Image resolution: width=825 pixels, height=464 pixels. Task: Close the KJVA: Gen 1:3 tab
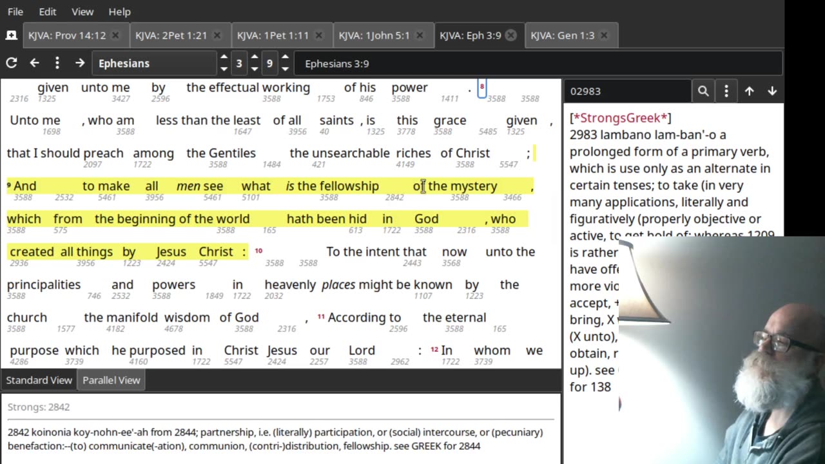604,35
